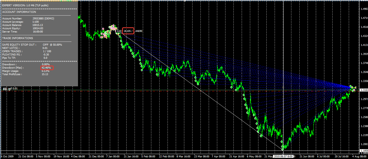Click the '22 Feb 00:00' time axis label
Viewport: 368px width, 159px height.
click(166, 157)
